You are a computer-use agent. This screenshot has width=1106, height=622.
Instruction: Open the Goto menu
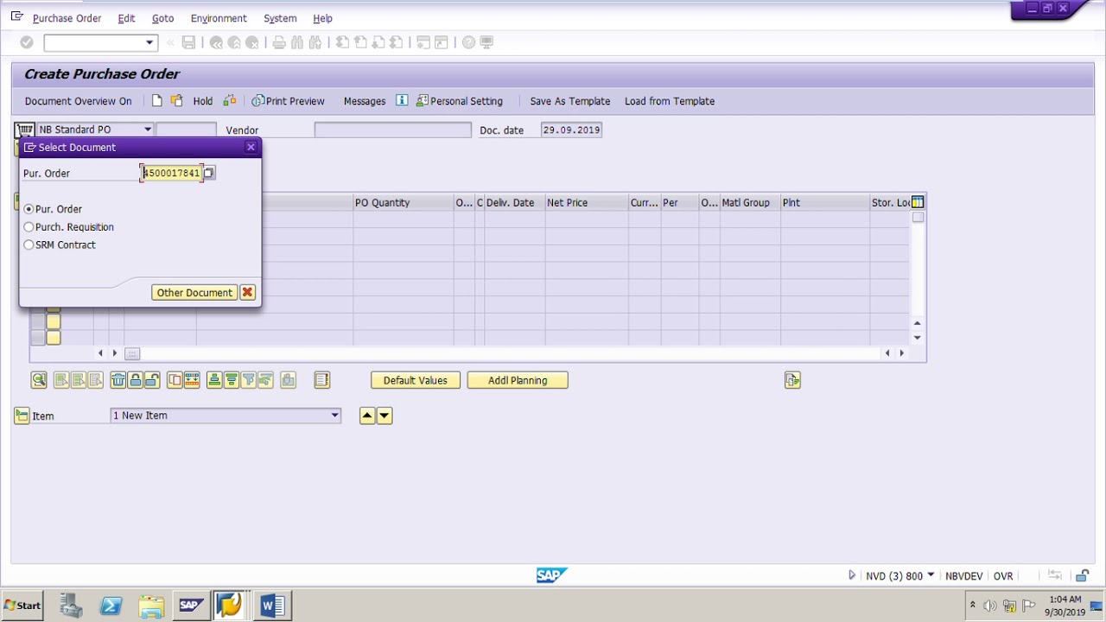tap(162, 18)
